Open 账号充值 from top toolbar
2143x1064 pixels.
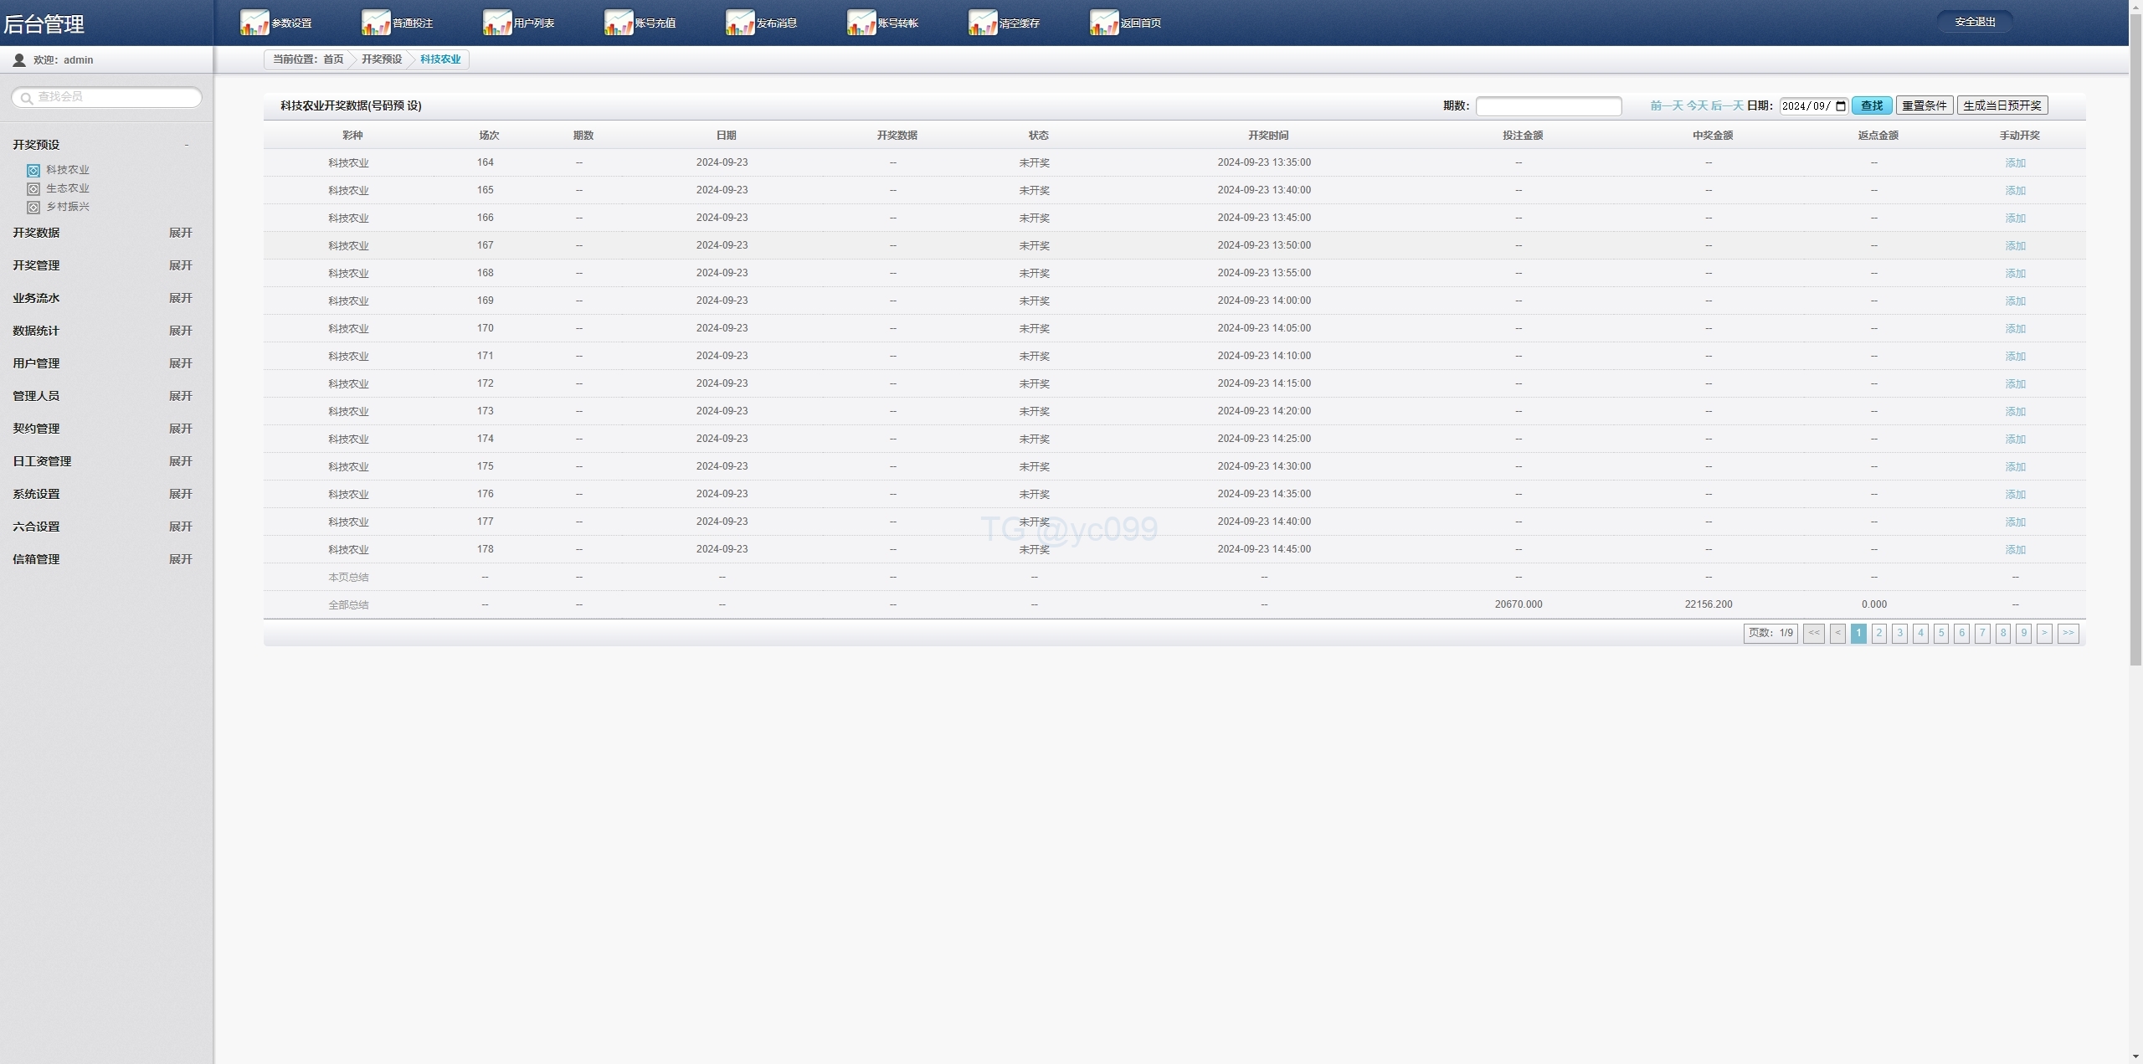619,23
